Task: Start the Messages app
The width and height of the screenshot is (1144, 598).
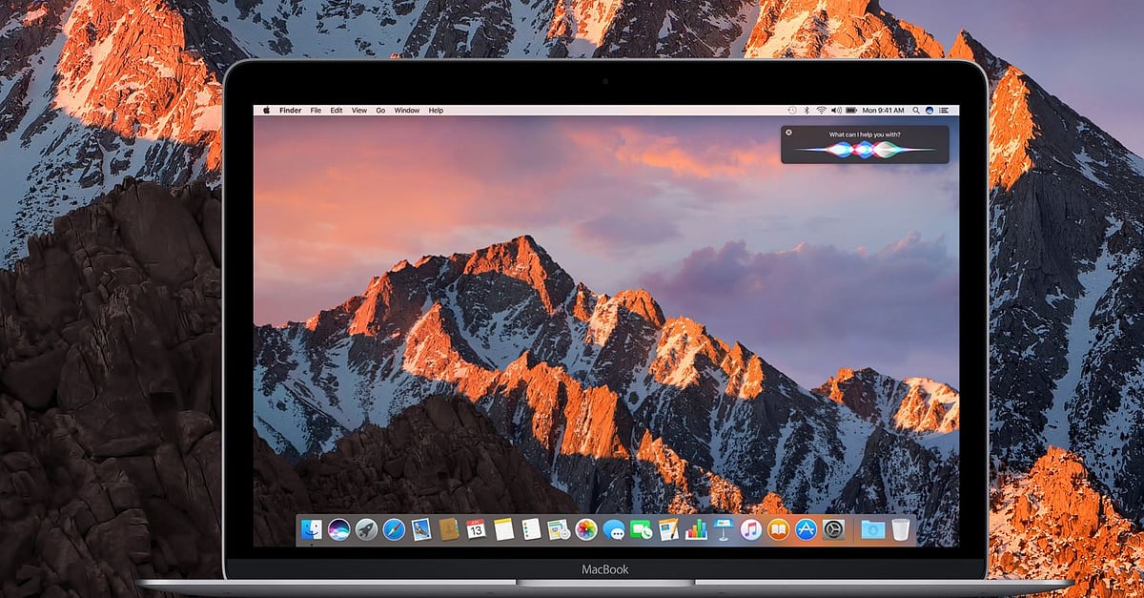Action: point(616,531)
